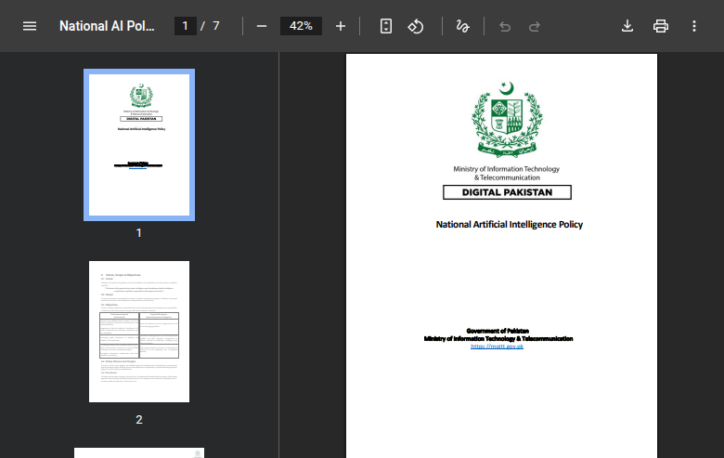724x458 pixels.
Task: Activate the draw annotation tool
Action: 462,26
